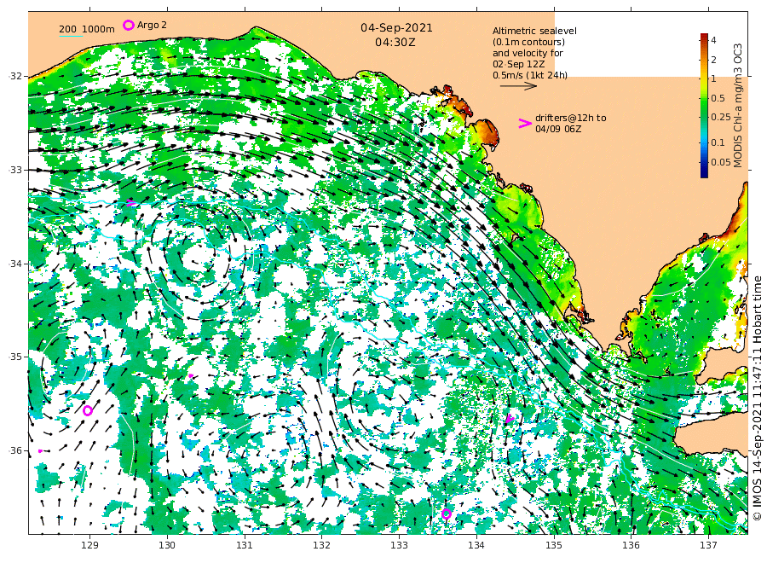Click the '04:30Z' time label

point(395,43)
